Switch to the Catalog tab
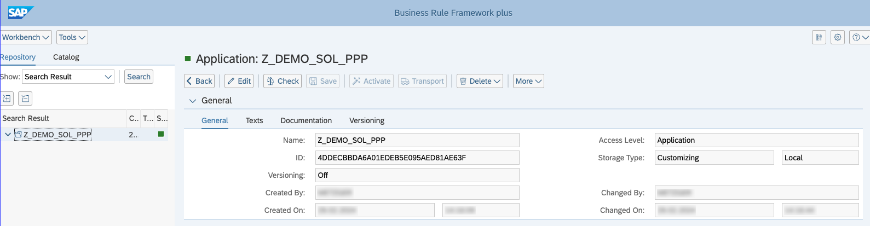870x226 pixels. click(66, 57)
